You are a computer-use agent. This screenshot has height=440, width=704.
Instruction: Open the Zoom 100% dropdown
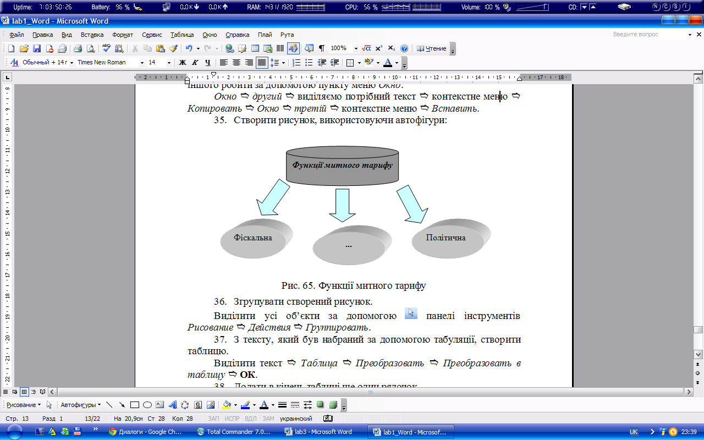(356, 48)
